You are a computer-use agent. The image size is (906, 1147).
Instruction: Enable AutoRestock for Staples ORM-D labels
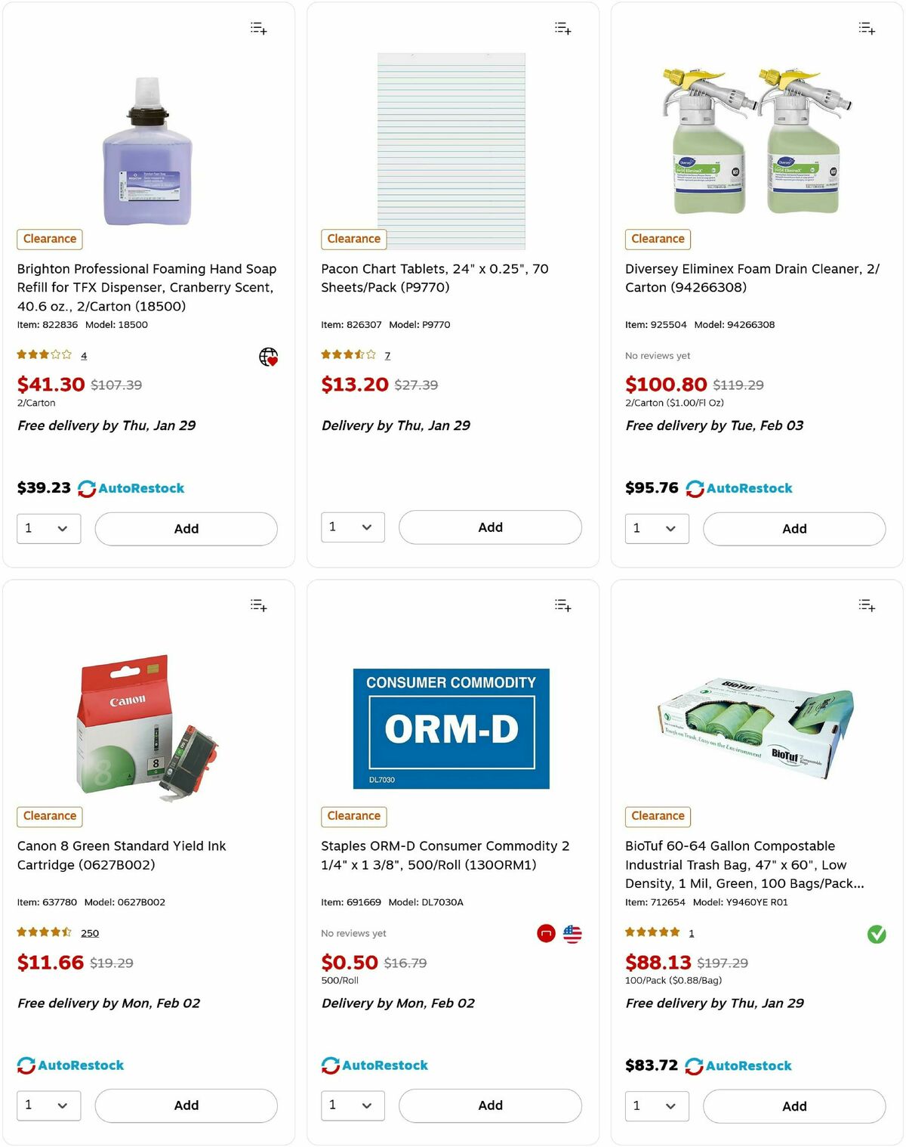[x=375, y=1065]
